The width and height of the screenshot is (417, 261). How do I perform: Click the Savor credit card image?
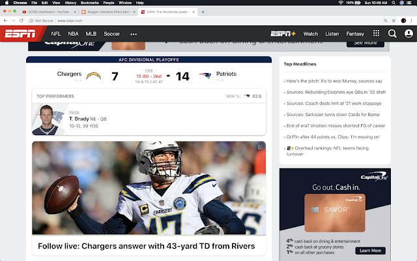point(334,213)
